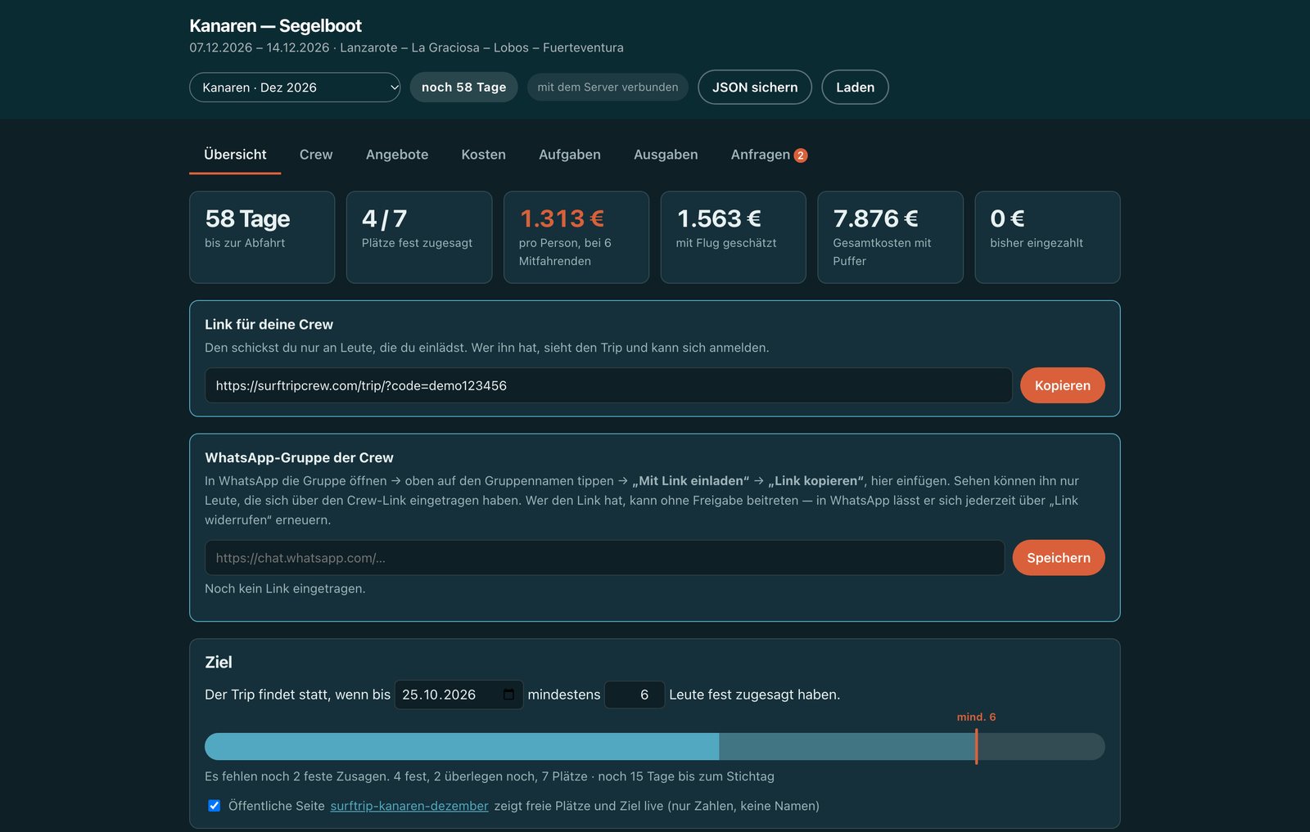Open the Angebote tab
Image resolution: width=1310 pixels, height=832 pixels.
397,155
